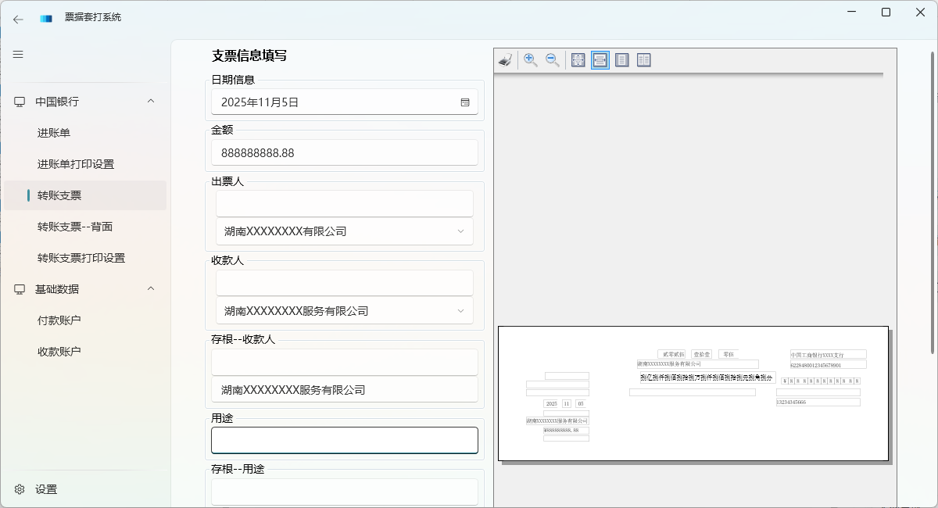The width and height of the screenshot is (938, 508).
Task: Click 存根--收款人 field with 湖南XXXXXXXX服务有限公司
Action: coord(345,389)
